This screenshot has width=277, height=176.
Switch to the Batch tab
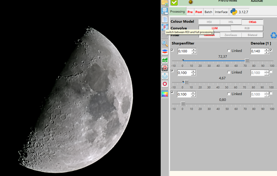click(208, 12)
